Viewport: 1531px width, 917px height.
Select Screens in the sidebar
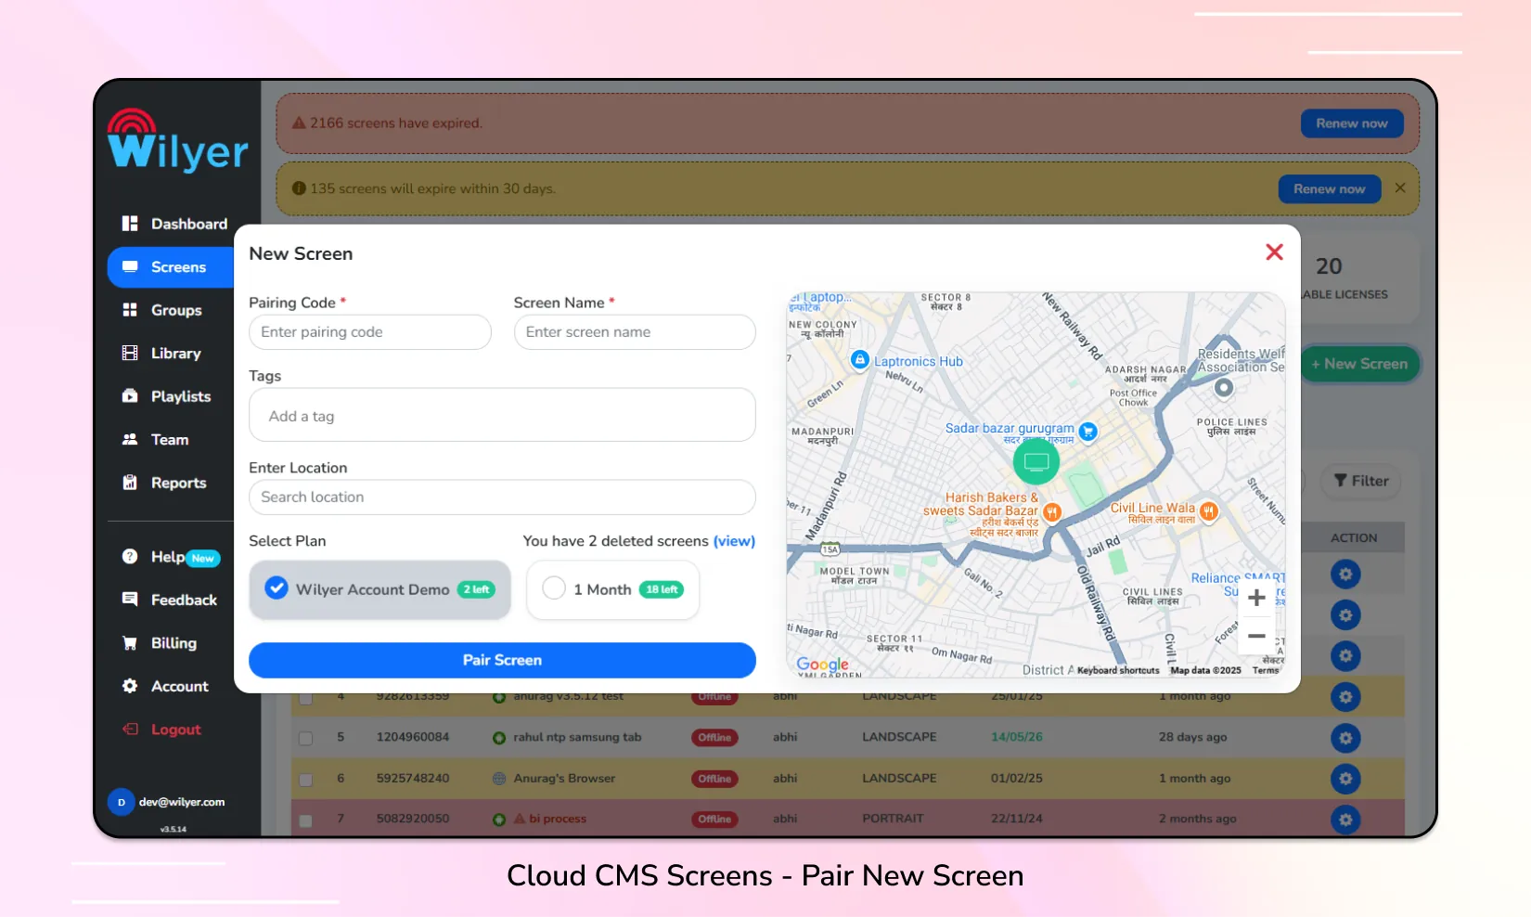point(171,267)
